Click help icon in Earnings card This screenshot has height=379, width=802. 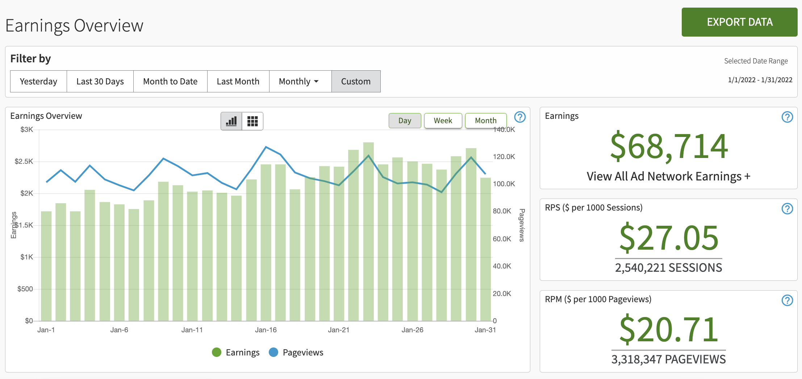click(787, 117)
